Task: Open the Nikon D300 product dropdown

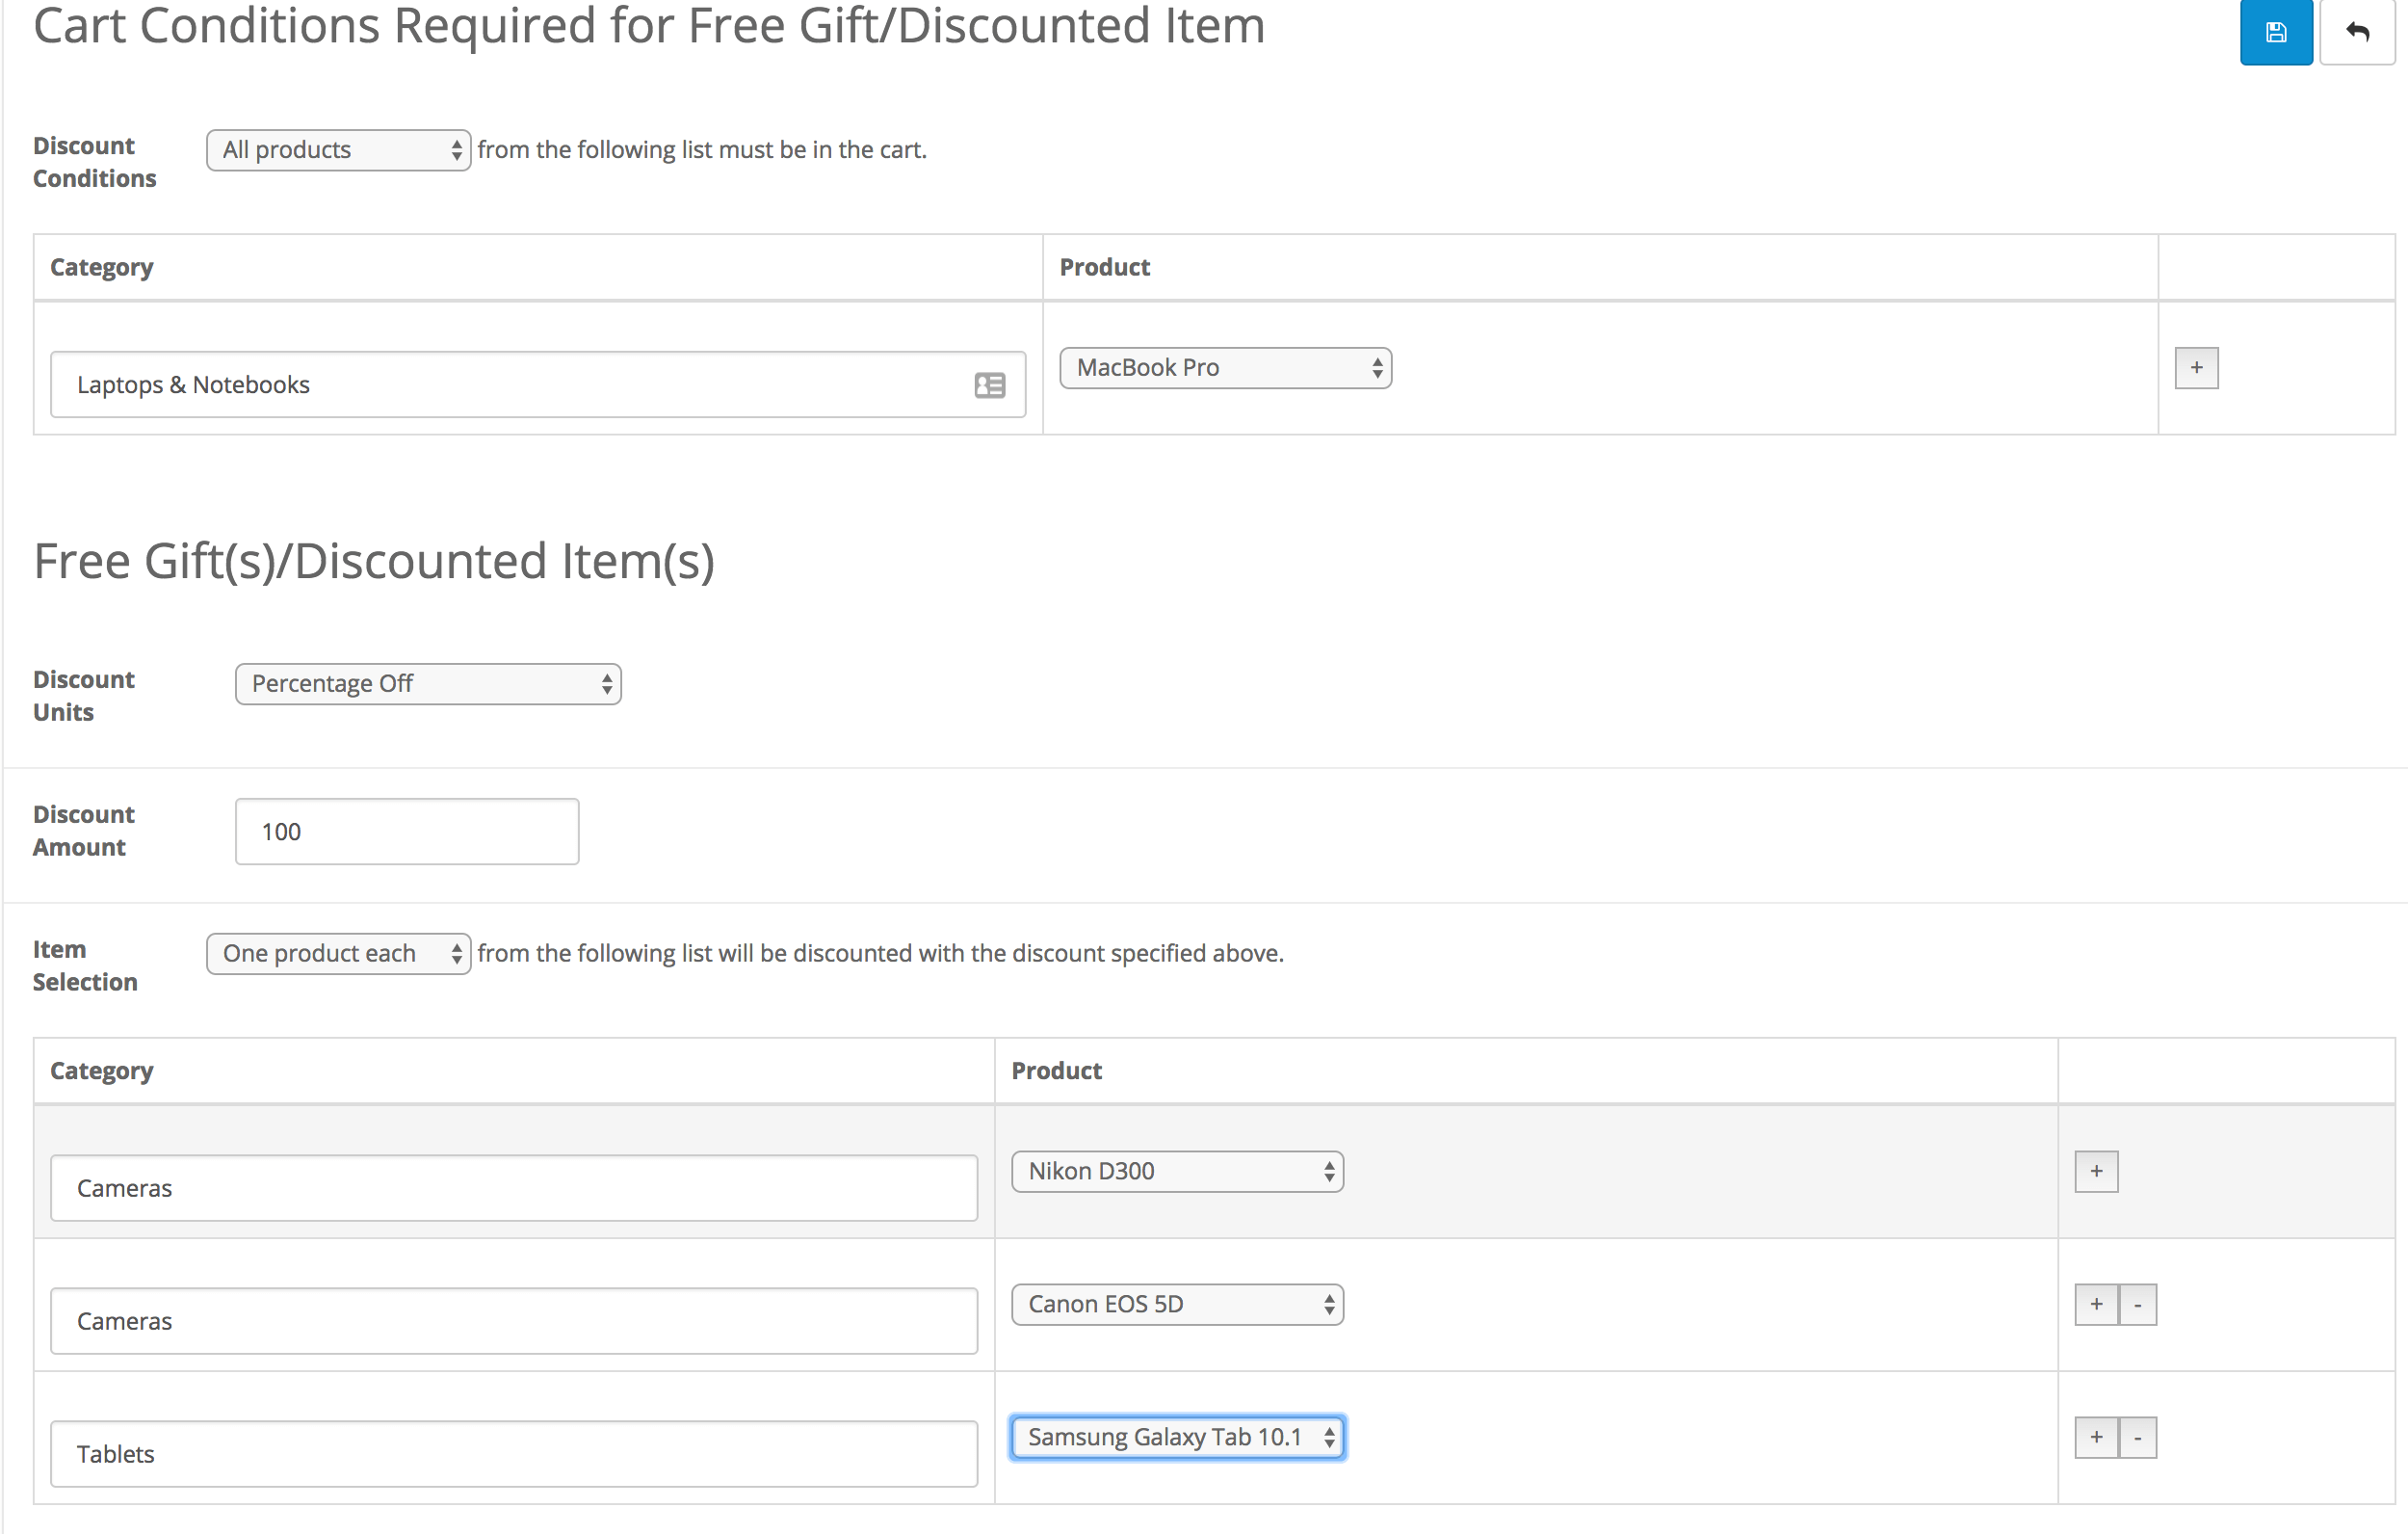Action: 1177,1171
